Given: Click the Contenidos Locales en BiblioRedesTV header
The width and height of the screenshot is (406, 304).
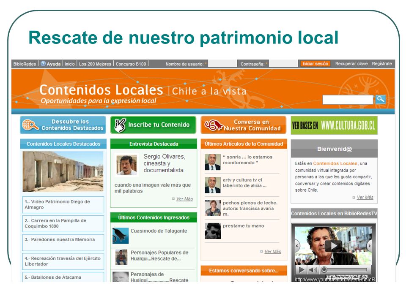Looking at the screenshot, I should pos(334,214).
